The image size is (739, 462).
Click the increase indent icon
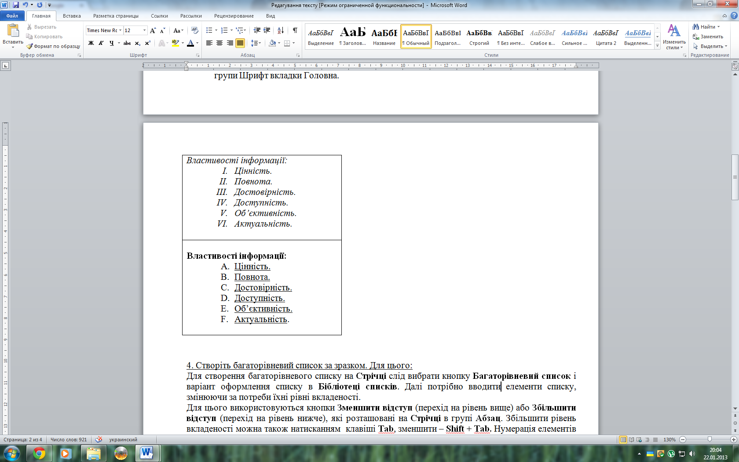[x=267, y=30]
